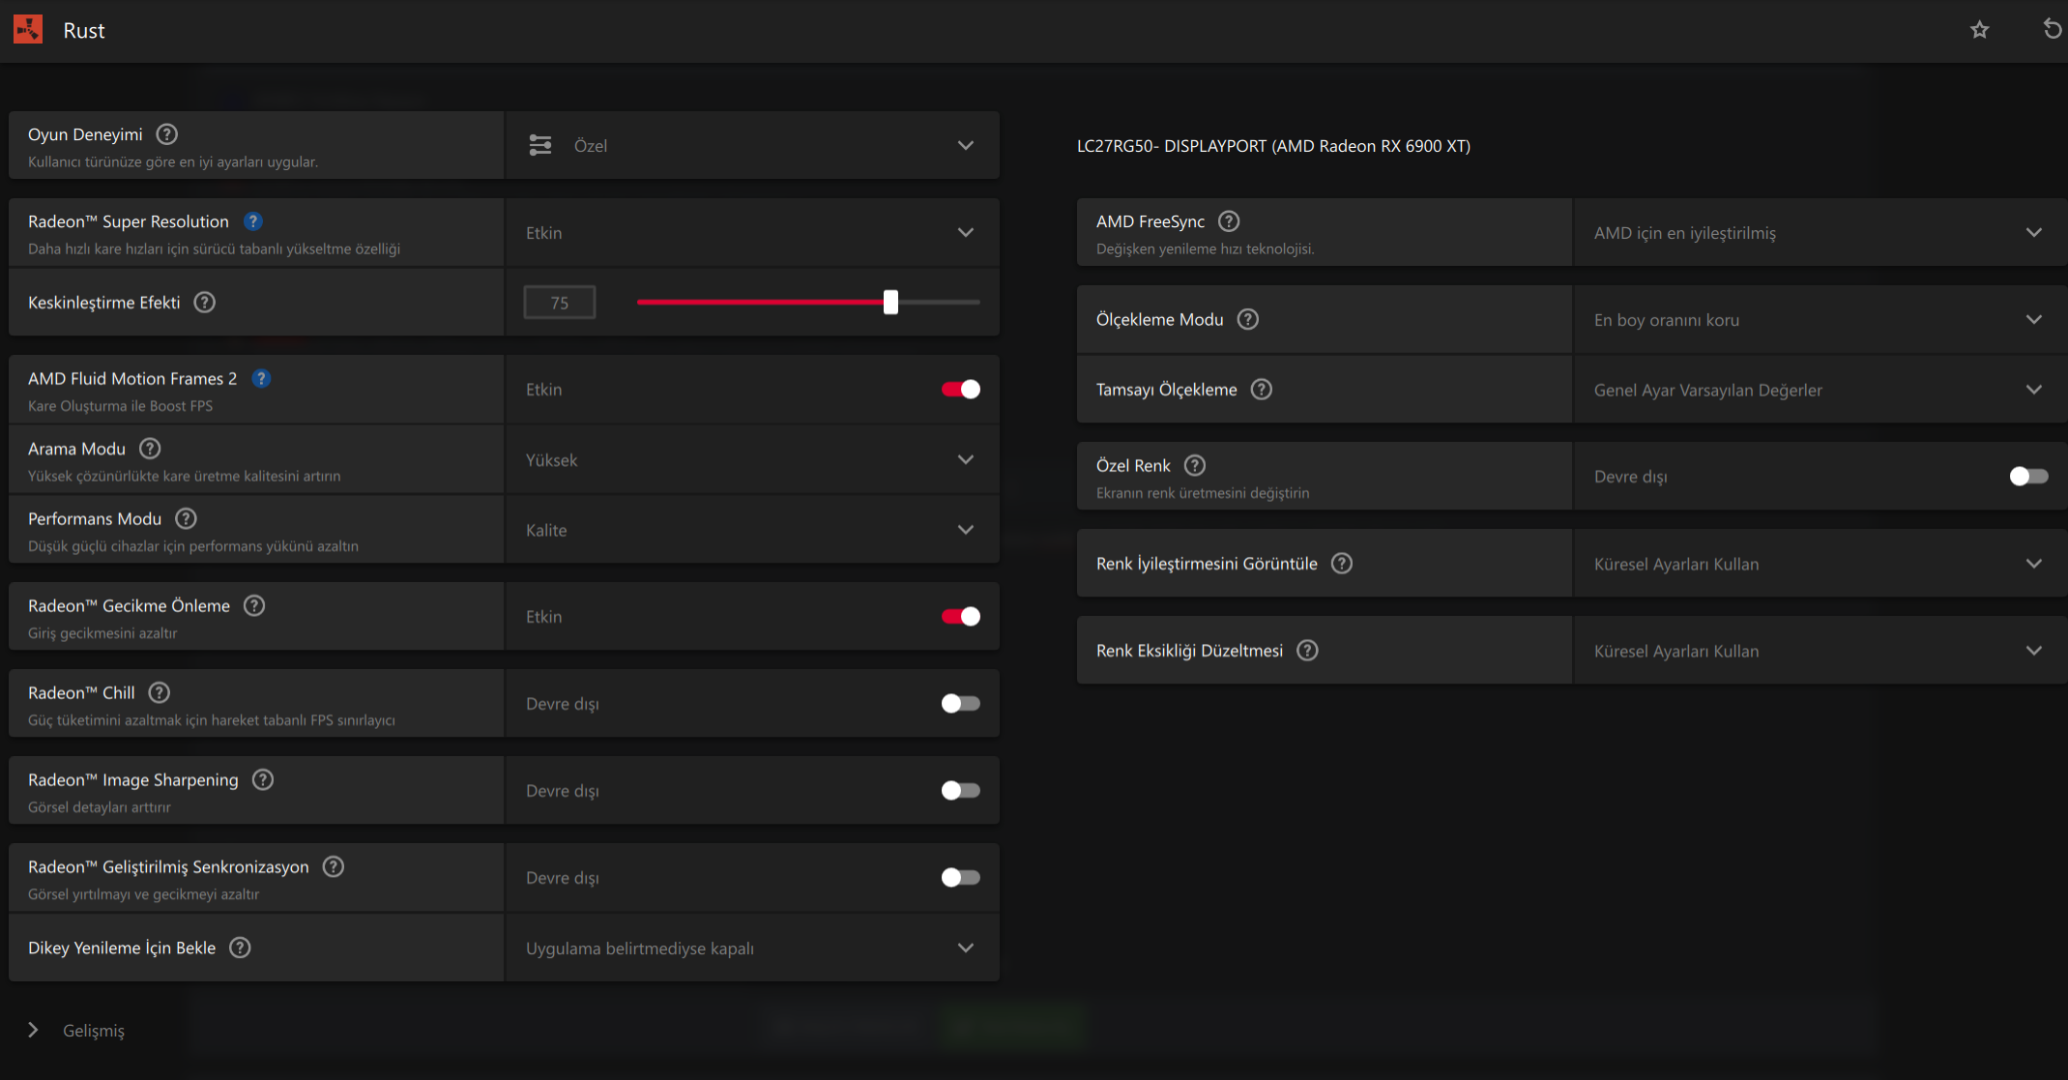
Task: Open Dikey Yenileme İçin Bekle dropdown
Action: [x=752, y=949]
